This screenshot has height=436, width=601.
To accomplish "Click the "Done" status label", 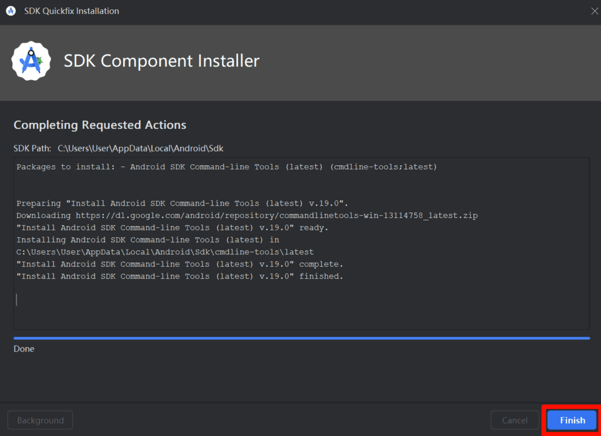I will [x=24, y=349].
